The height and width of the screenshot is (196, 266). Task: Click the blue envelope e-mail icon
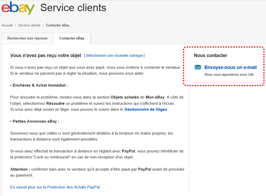tap(198, 67)
